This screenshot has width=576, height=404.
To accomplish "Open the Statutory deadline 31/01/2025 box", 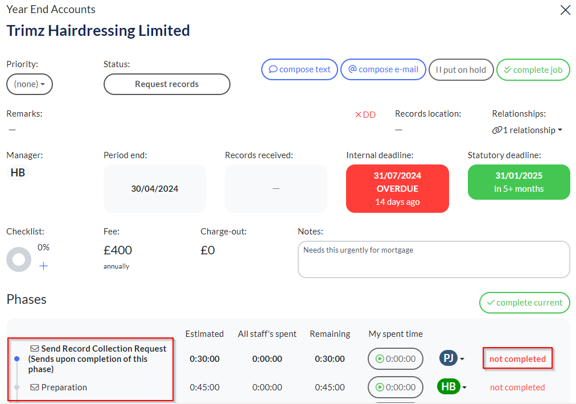I will click(x=519, y=182).
